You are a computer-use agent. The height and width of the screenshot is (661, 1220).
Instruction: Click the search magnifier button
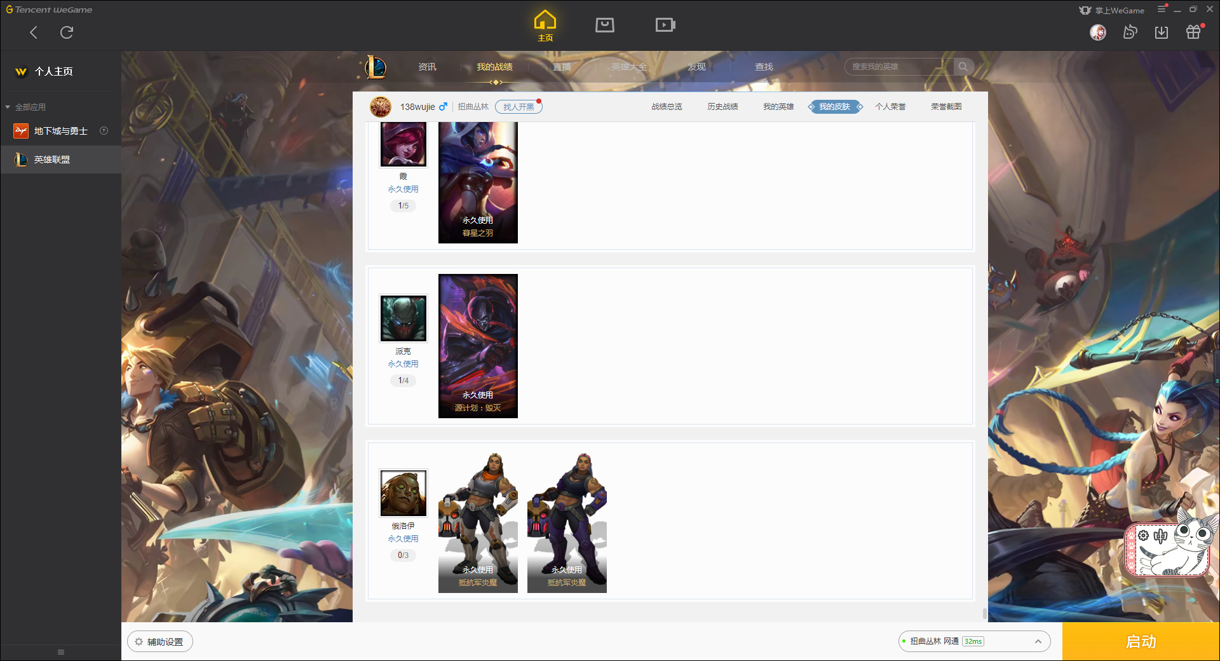(x=963, y=67)
